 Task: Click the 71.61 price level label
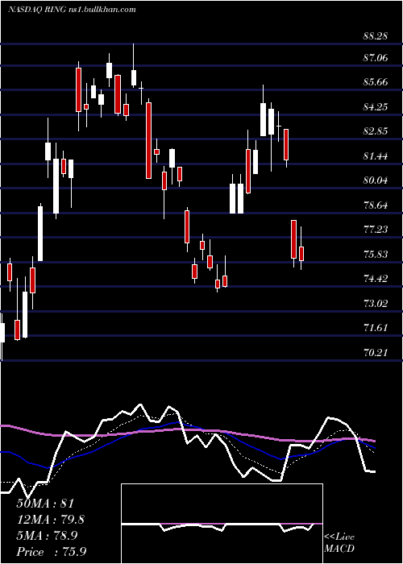point(376,328)
